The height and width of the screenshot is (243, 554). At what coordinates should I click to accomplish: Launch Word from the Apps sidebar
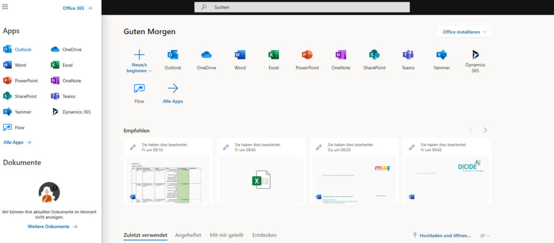(15, 65)
